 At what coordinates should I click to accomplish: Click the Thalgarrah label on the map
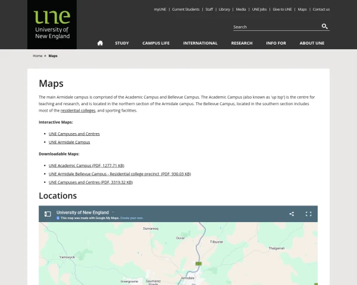pyautogui.click(x=277, y=248)
